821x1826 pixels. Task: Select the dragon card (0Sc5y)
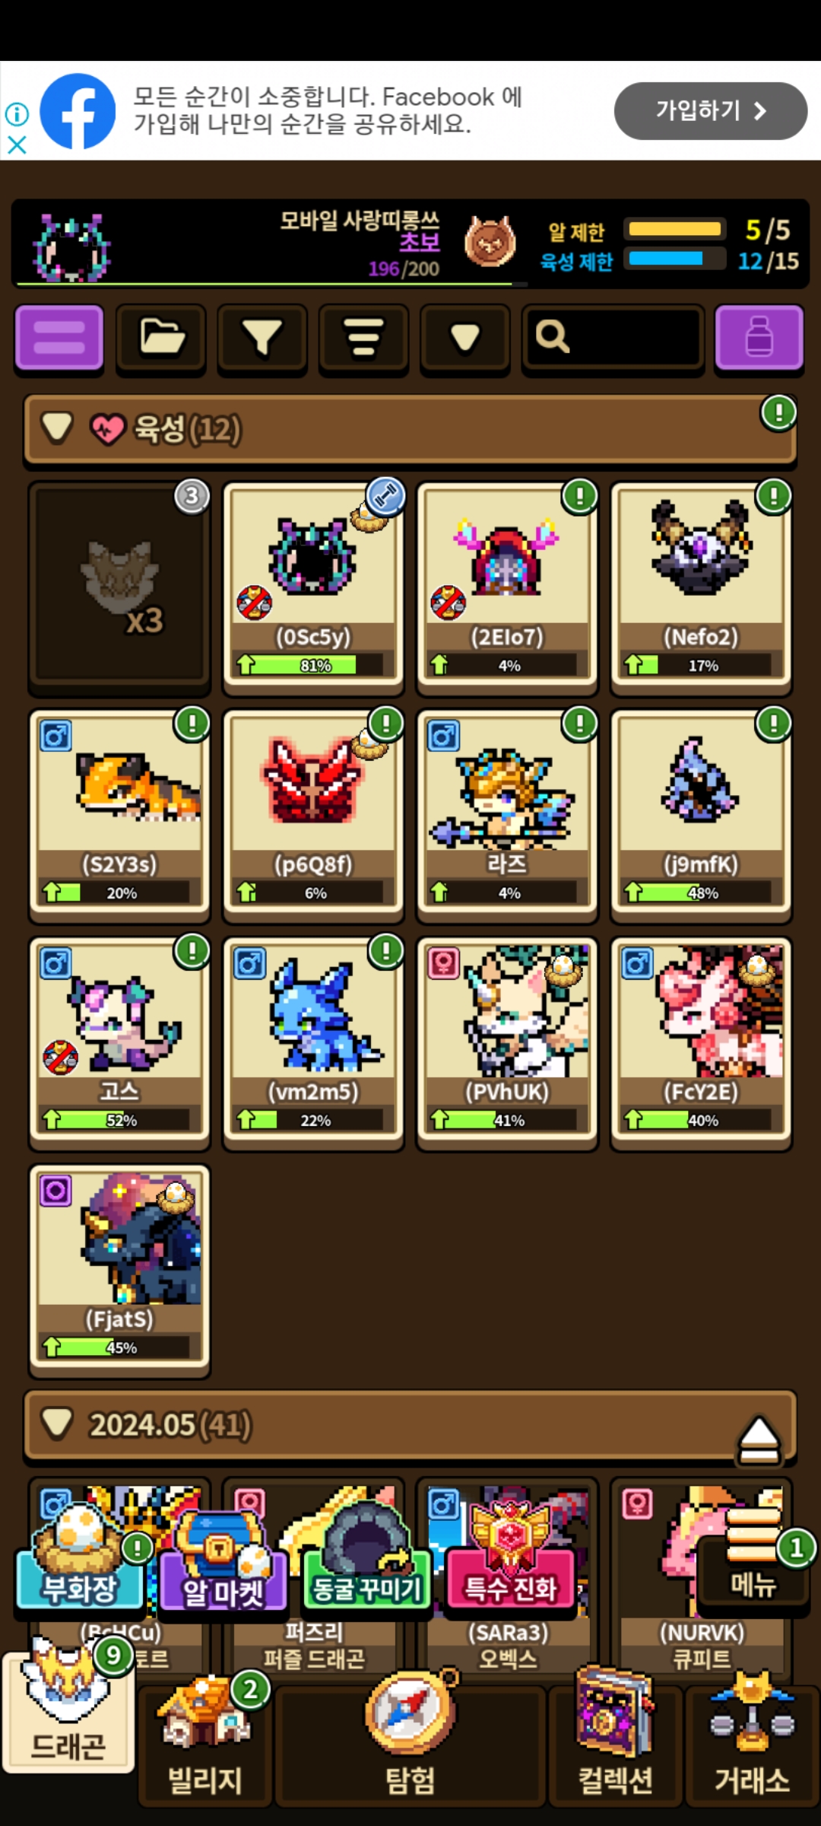[x=313, y=586]
